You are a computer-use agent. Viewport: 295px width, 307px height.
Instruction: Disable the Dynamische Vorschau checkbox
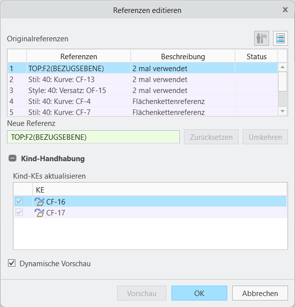click(x=12, y=263)
